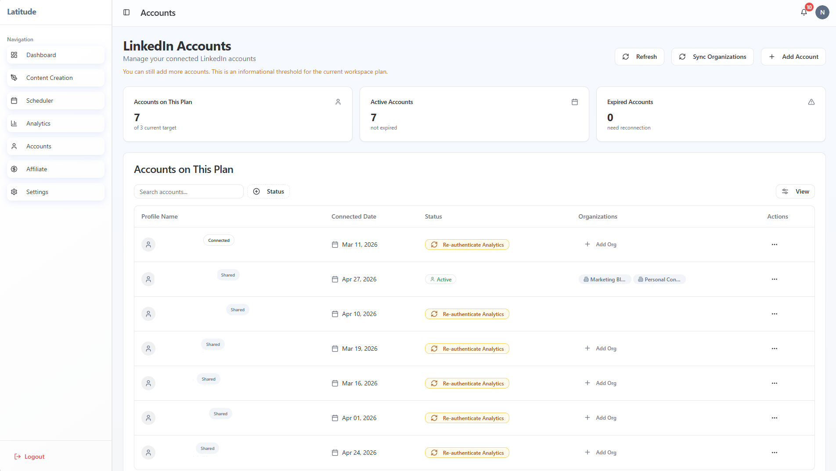The image size is (836, 471).
Task: Click the search accounts input field
Action: click(x=188, y=191)
